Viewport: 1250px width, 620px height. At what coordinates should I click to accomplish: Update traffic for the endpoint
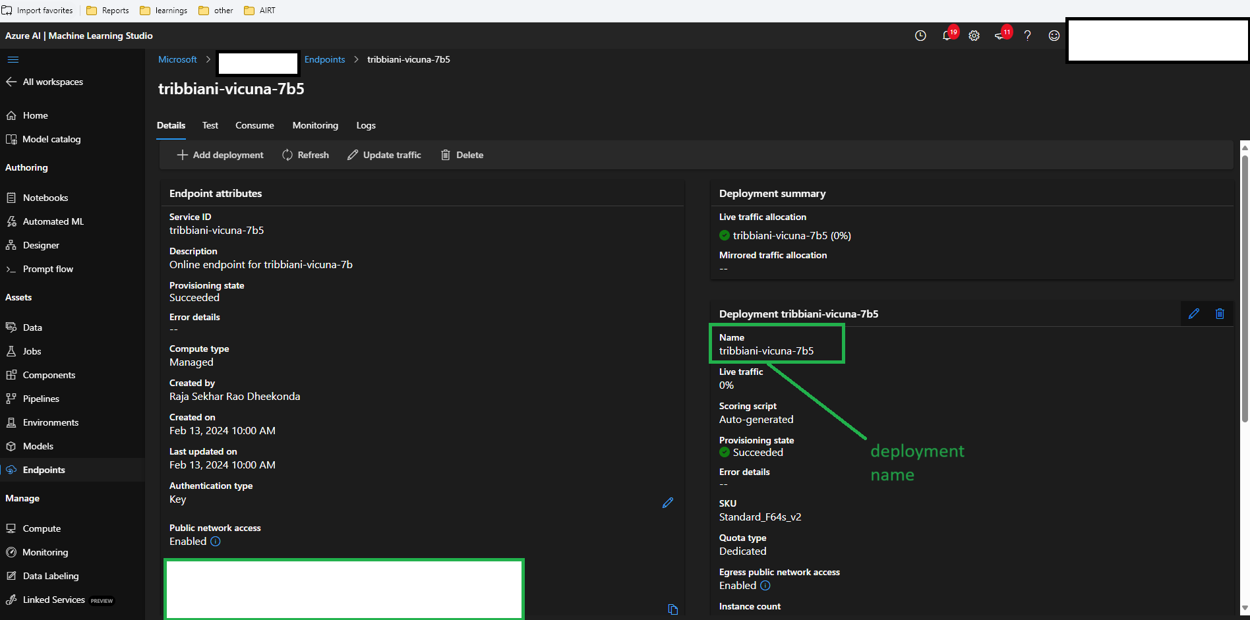(384, 154)
